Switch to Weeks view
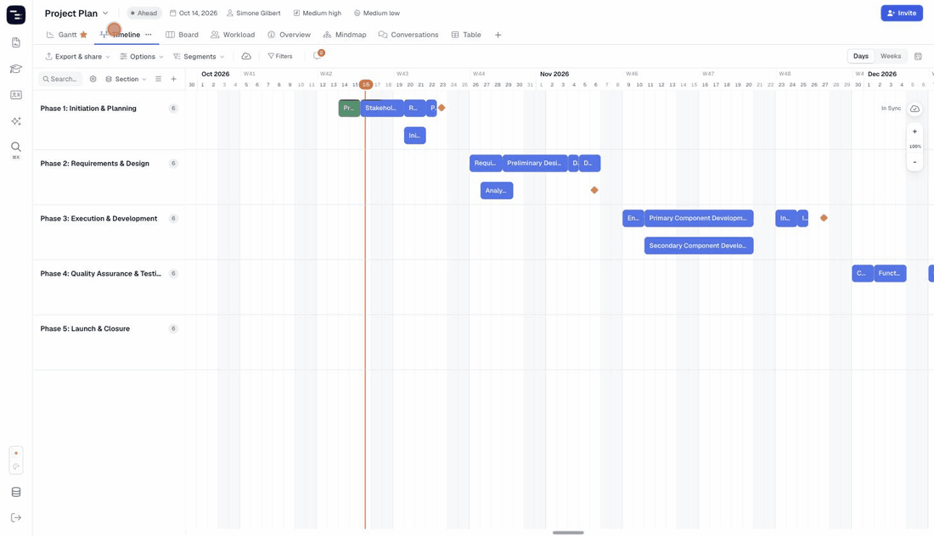This screenshot has height=536, width=934. pyautogui.click(x=891, y=57)
